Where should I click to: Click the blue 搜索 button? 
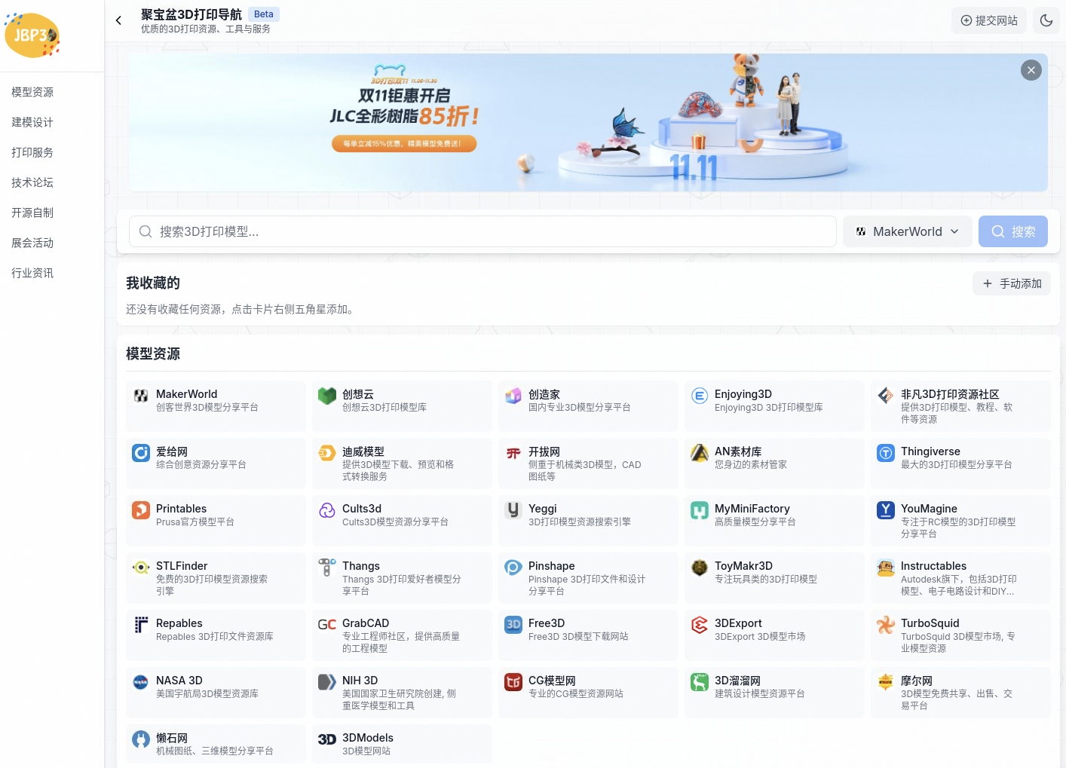[1013, 231]
